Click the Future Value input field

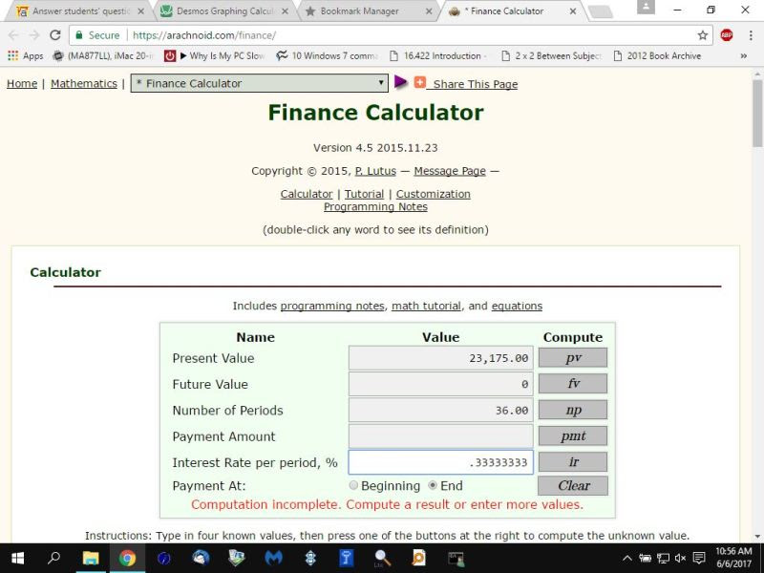[x=441, y=384]
